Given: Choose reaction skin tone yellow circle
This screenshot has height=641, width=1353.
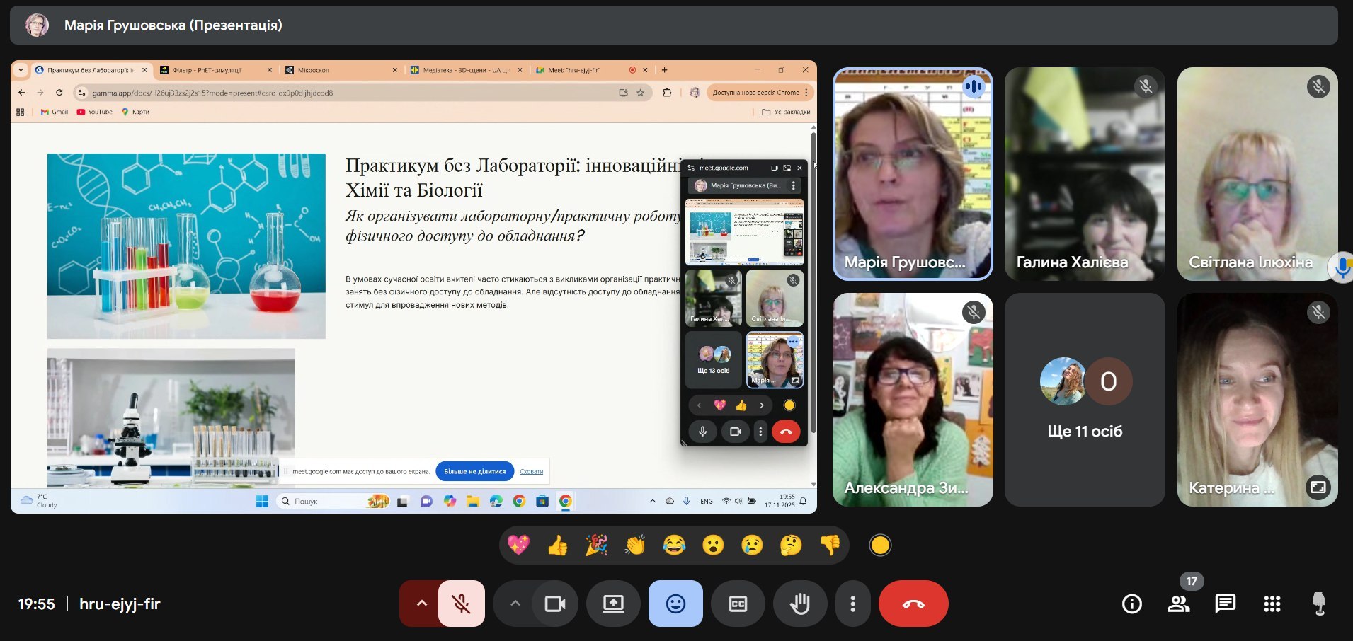Looking at the screenshot, I should [x=880, y=545].
